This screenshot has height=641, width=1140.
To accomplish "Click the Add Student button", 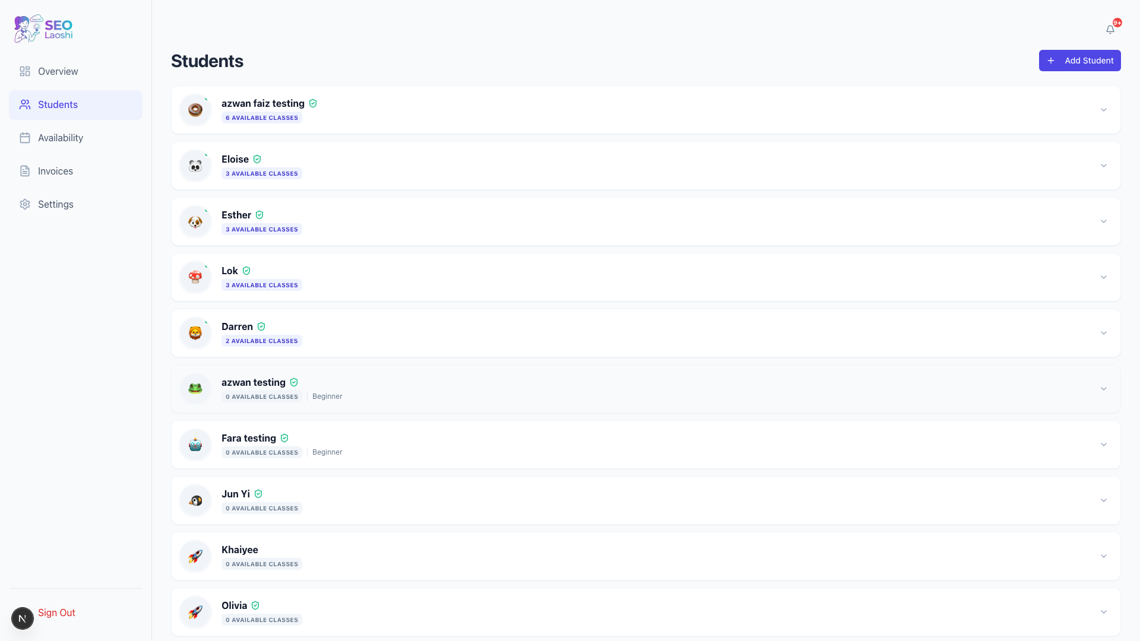I will tap(1079, 61).
